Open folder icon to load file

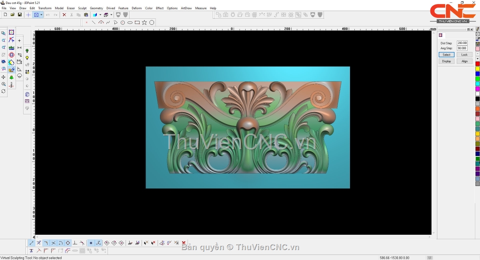(x=12, y=15)
